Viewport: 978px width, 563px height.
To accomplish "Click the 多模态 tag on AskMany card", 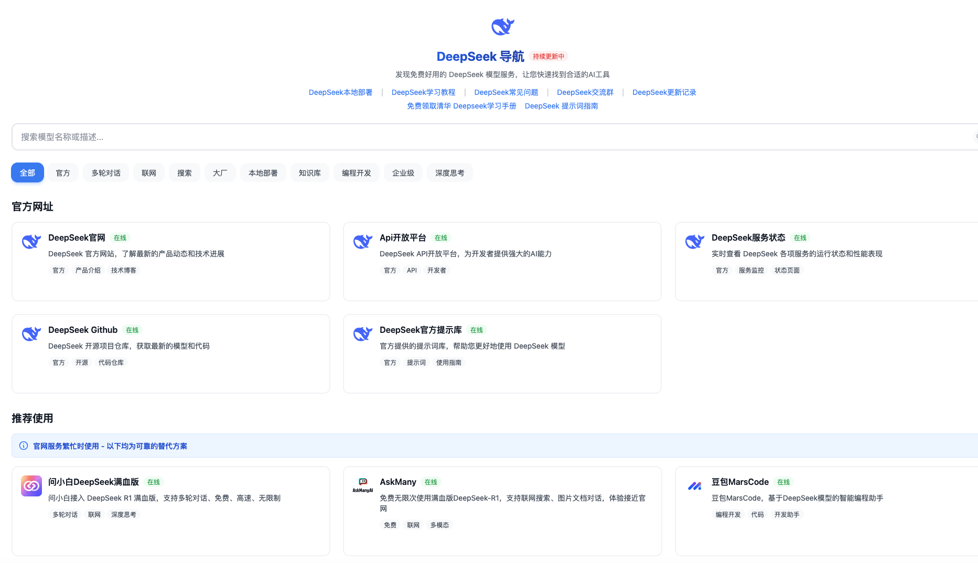I will coord(439,525).
